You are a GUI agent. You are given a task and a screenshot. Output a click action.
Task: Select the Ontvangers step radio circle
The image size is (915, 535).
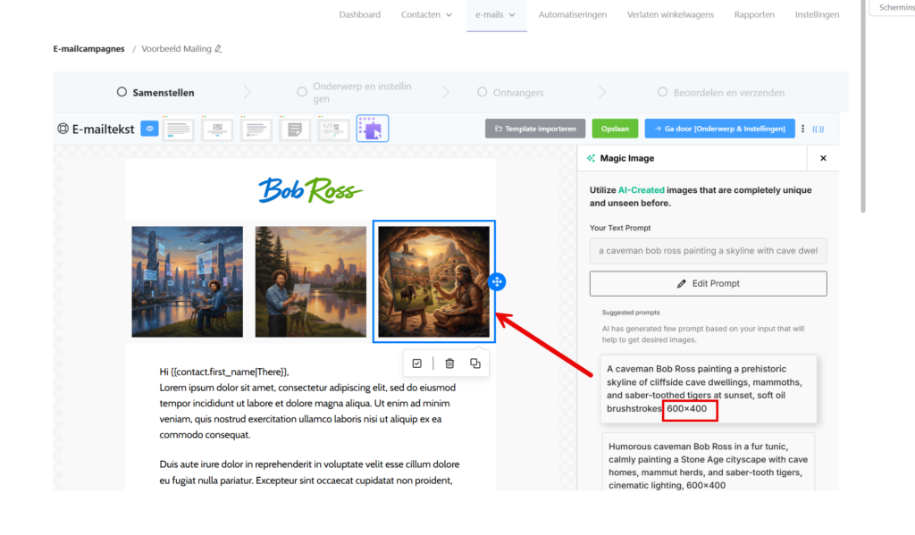tap(482, 92)
